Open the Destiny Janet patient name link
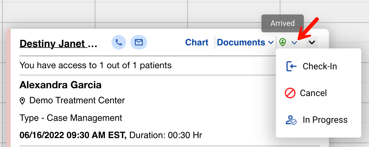This screenshot has height=147, width=369. point(59,44)
